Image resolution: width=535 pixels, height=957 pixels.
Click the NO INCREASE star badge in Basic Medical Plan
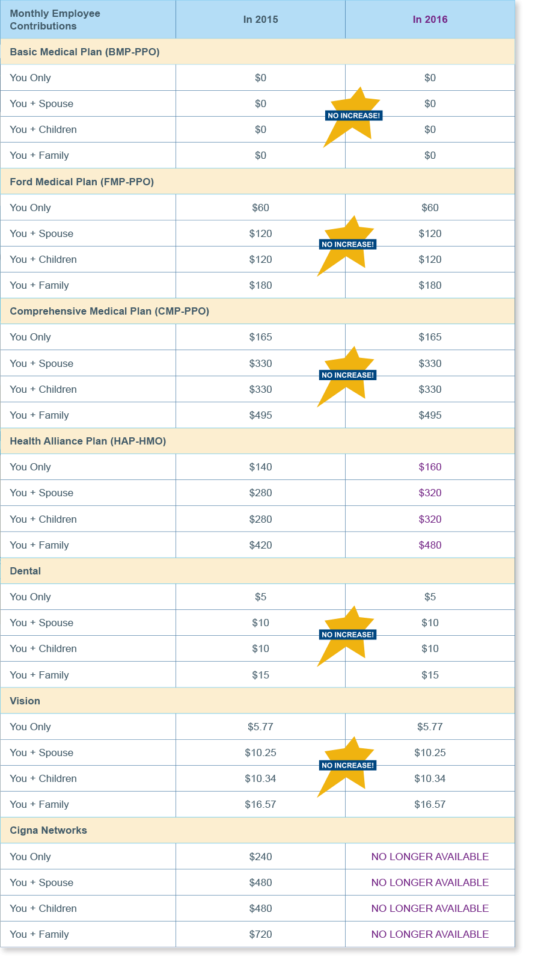(353, 117)
